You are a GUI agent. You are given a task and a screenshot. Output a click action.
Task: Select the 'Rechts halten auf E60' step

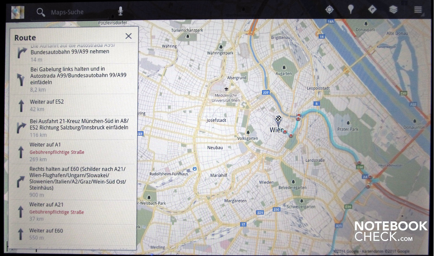click(x=73, y=182)
